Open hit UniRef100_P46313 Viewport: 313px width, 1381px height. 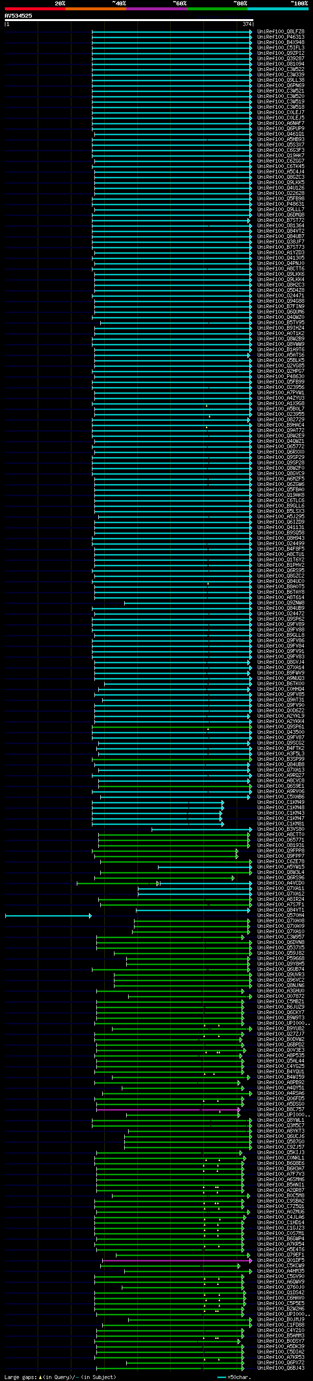click(281, 37)
